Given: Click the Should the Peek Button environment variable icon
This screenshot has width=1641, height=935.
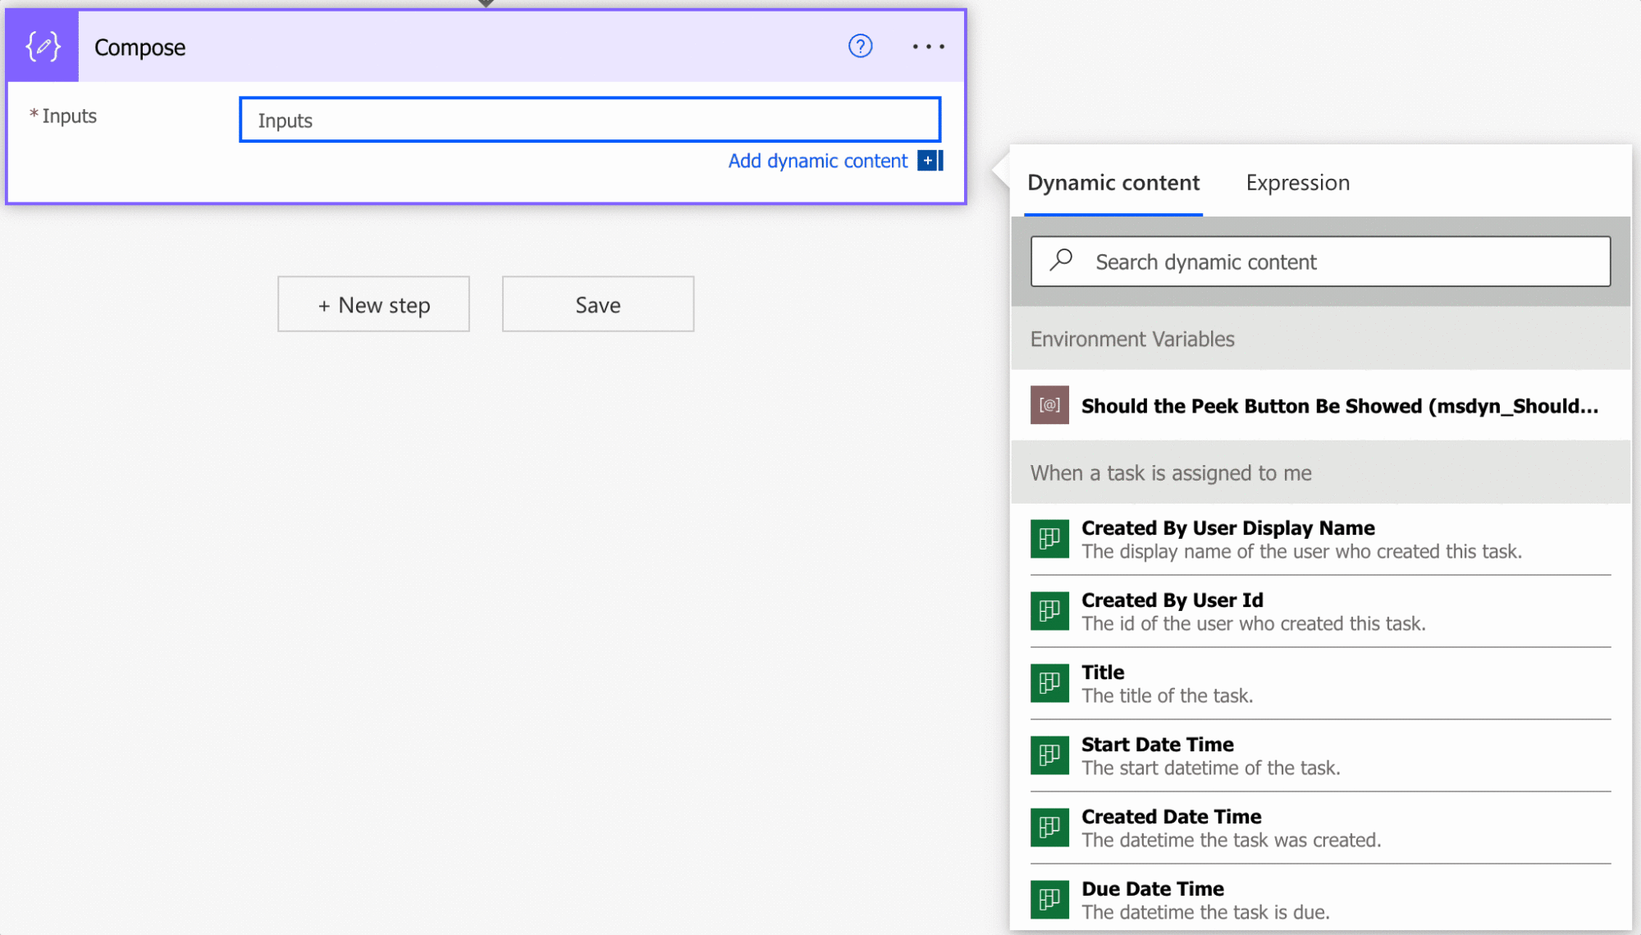Looking at the screenshot, I should click(1049, 405).
